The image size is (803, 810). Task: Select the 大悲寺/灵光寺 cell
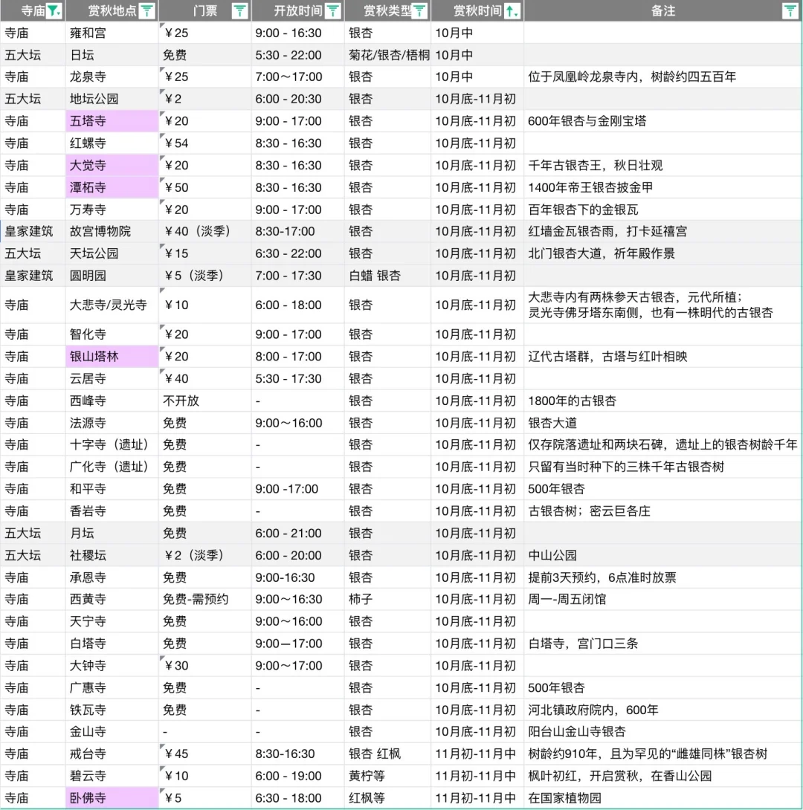coord(112,305)
